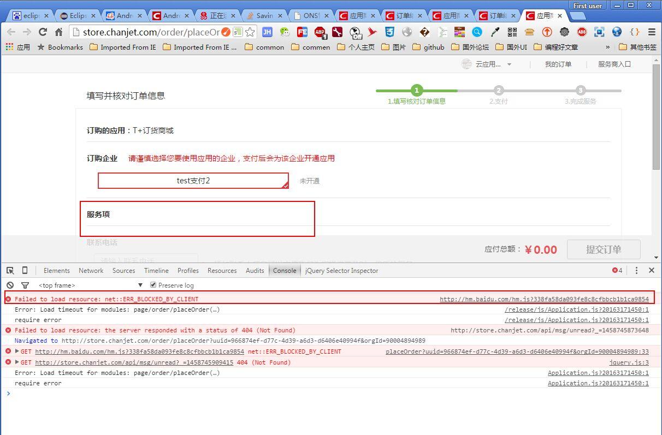The image size is (662, 435).
Task: Open the 服务商入口 link
Action: point(614,64)
